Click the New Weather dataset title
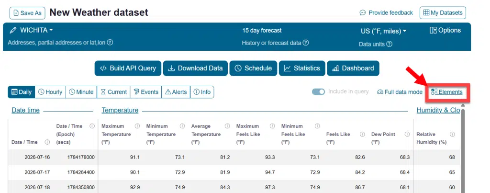 (x=99, y=12)
